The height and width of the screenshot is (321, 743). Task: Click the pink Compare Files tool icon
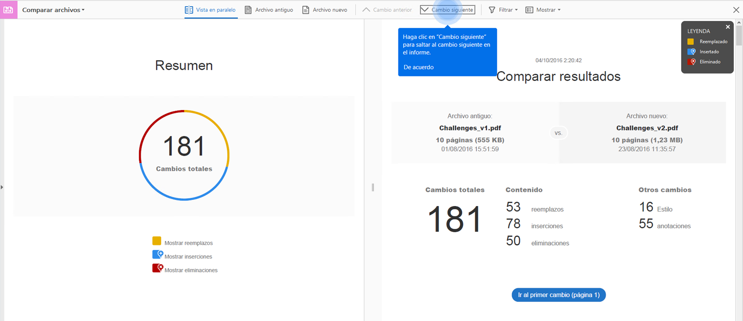point(9,10)
